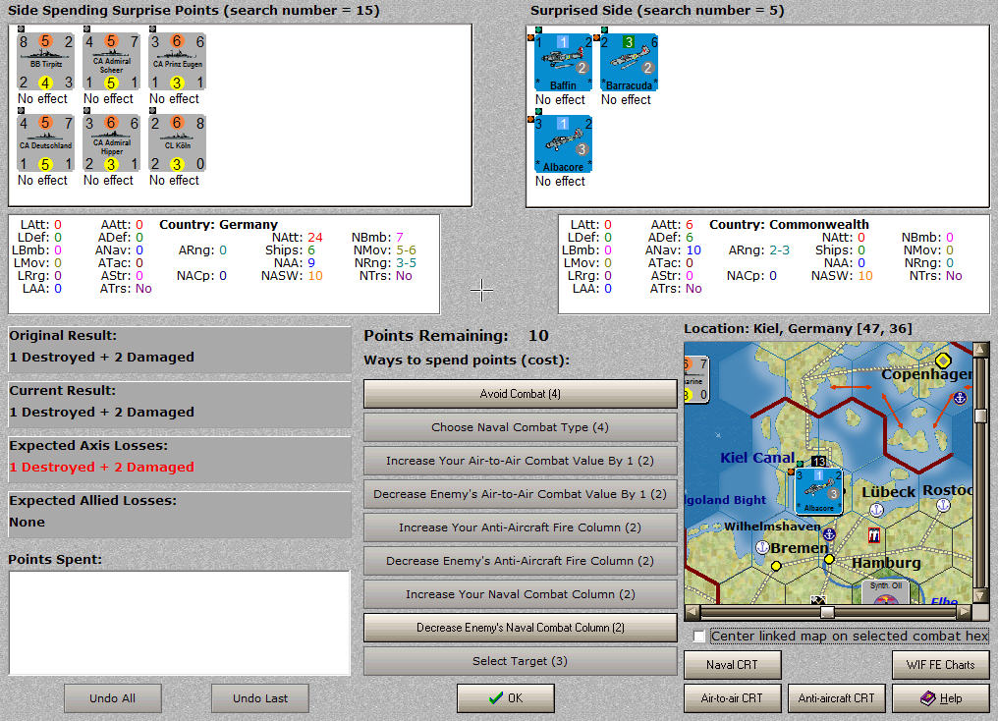Decrease enemy's naval combat column

click(x=520, y=628)
